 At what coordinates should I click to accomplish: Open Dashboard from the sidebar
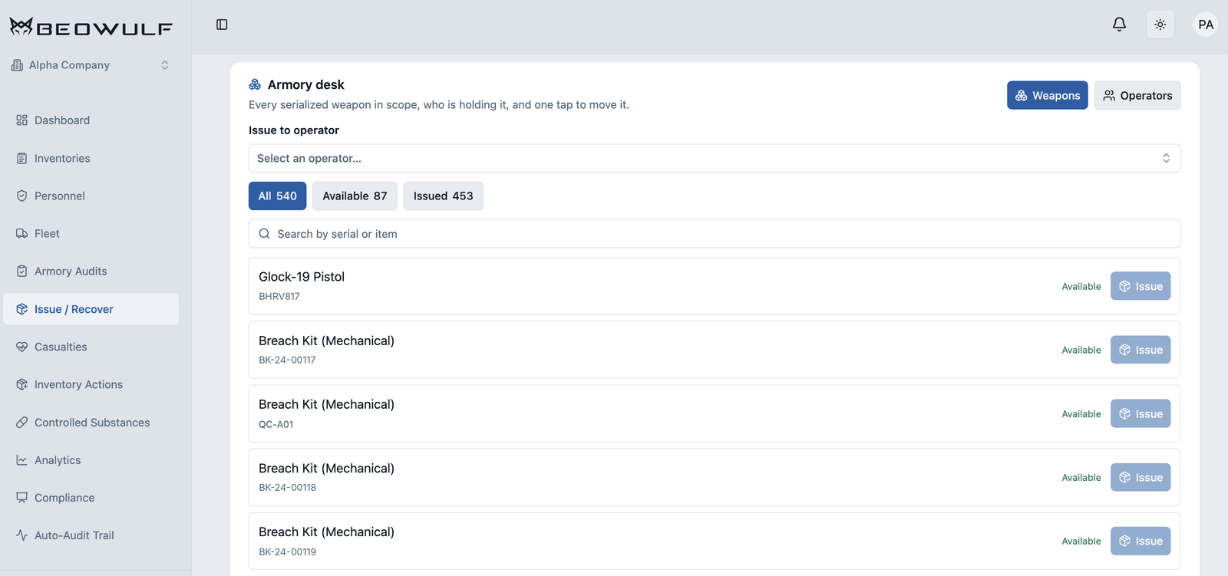click(91, 120)
